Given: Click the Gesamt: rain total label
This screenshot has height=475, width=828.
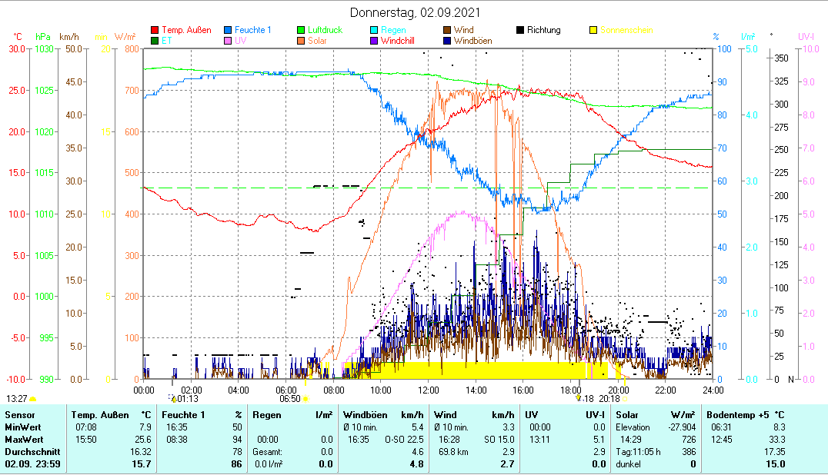Looking at the screenshot, I should click(267, 452).
